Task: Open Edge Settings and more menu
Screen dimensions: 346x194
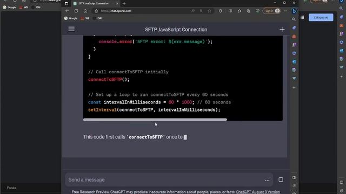Action: pyautogui.click(x=285, y=11)
